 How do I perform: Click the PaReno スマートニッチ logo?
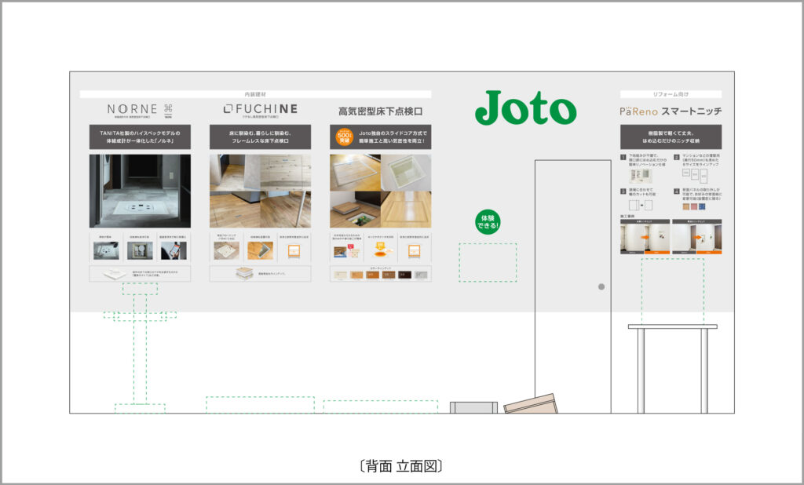coord(670,111)
